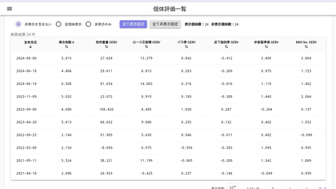Click the 5.815 composite index value

(x=66, y=58)
